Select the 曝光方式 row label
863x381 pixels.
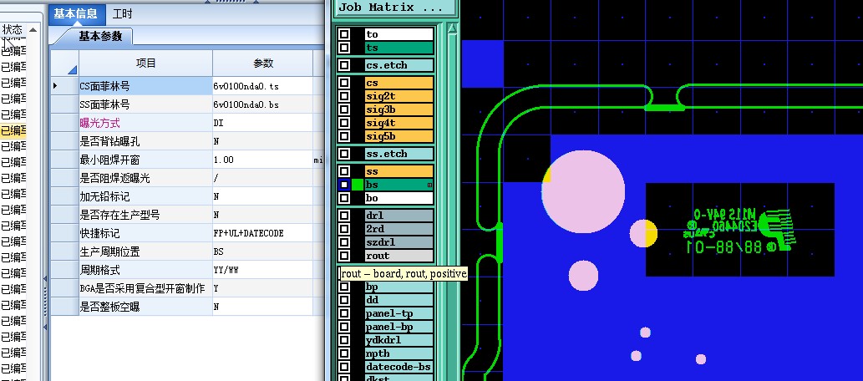(99, 123)
